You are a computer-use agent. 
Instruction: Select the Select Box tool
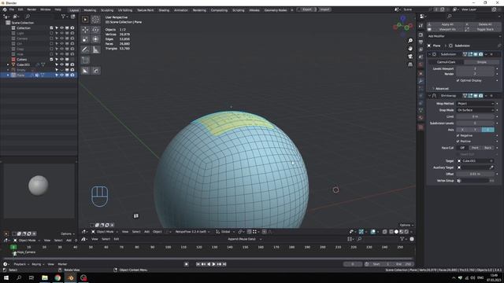tap(85, 19)
